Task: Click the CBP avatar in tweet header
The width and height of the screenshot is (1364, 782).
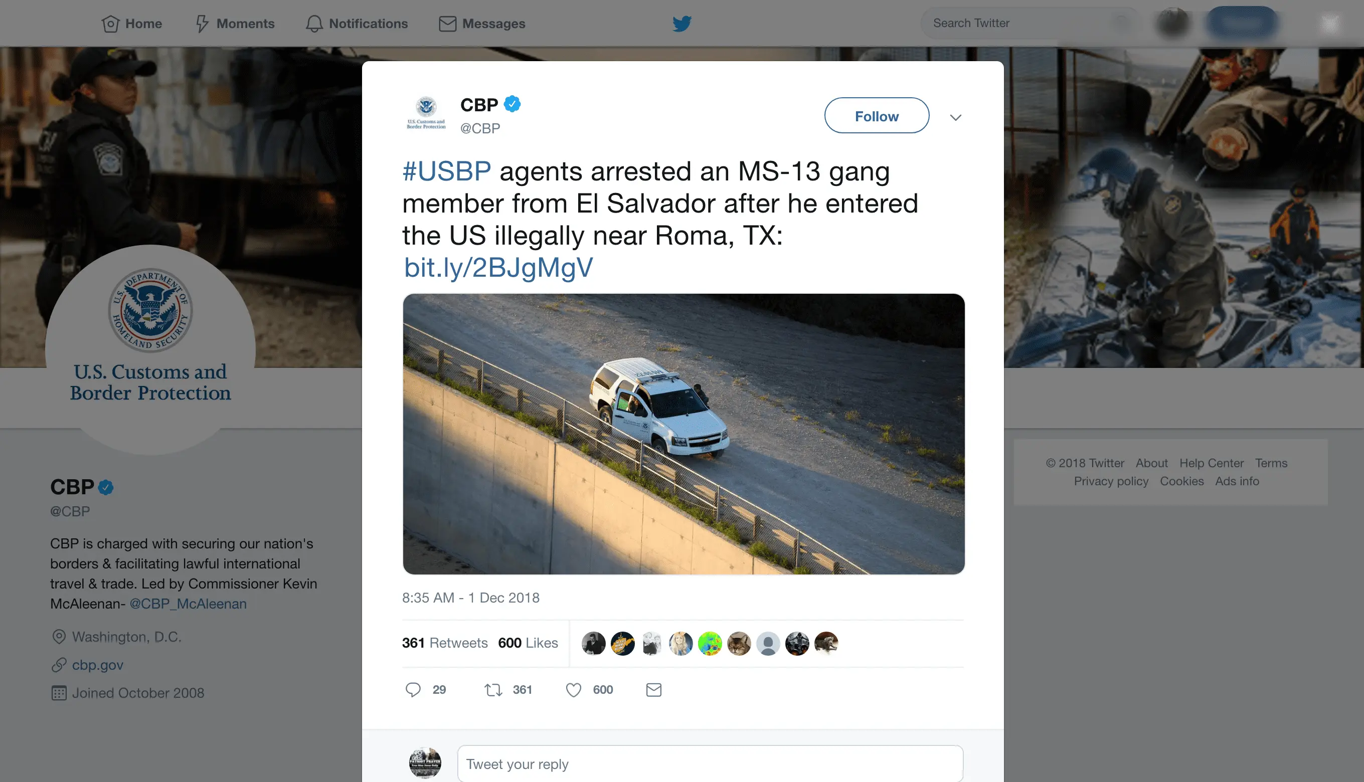Action: 426,113
